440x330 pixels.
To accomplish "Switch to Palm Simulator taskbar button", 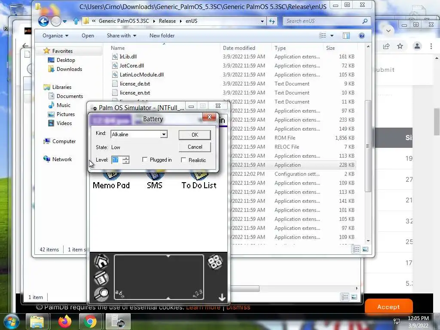I will (118, 321).
